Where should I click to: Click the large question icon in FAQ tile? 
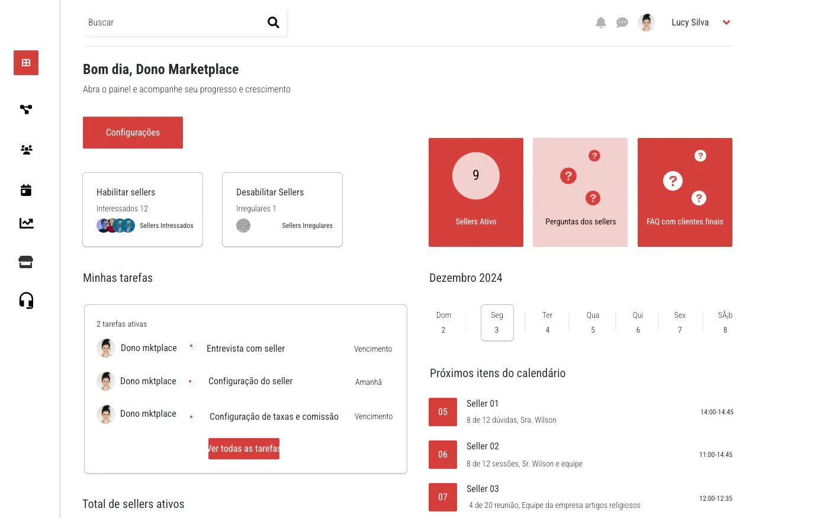coord(673,181)
